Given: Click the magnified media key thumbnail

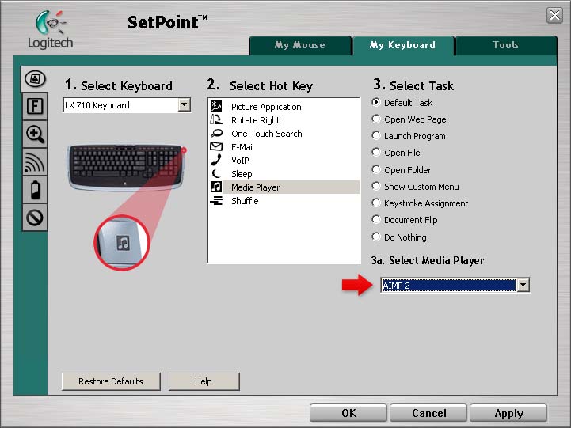Looking at the screenshot, I should 122,241.
